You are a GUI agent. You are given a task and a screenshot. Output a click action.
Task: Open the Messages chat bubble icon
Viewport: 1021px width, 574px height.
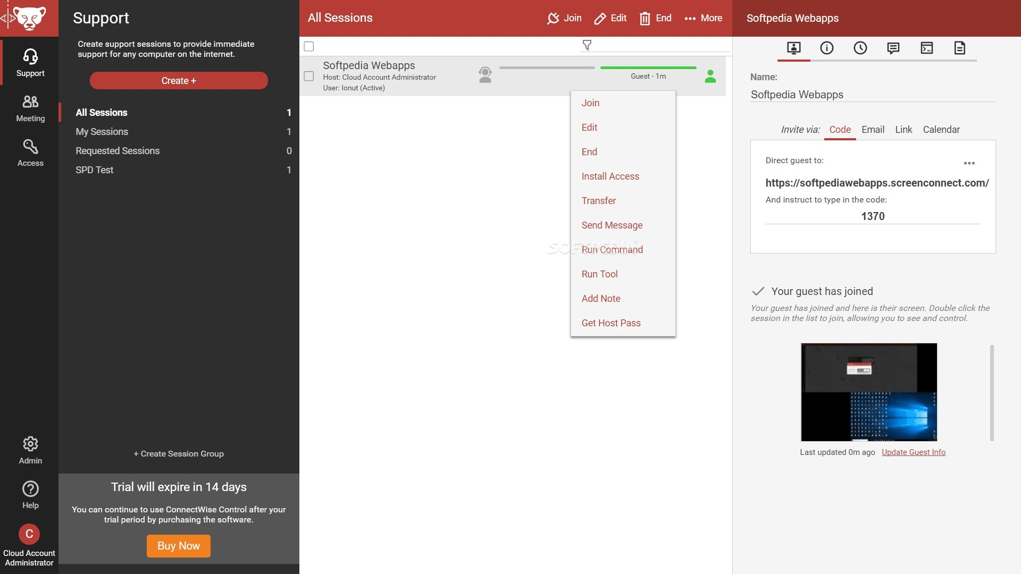pyautogui.click(x=894, y=48)
